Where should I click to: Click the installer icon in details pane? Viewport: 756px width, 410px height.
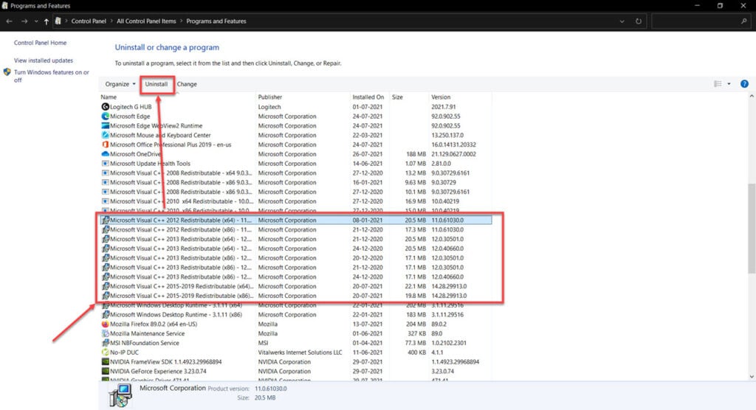tap(120, 395)
